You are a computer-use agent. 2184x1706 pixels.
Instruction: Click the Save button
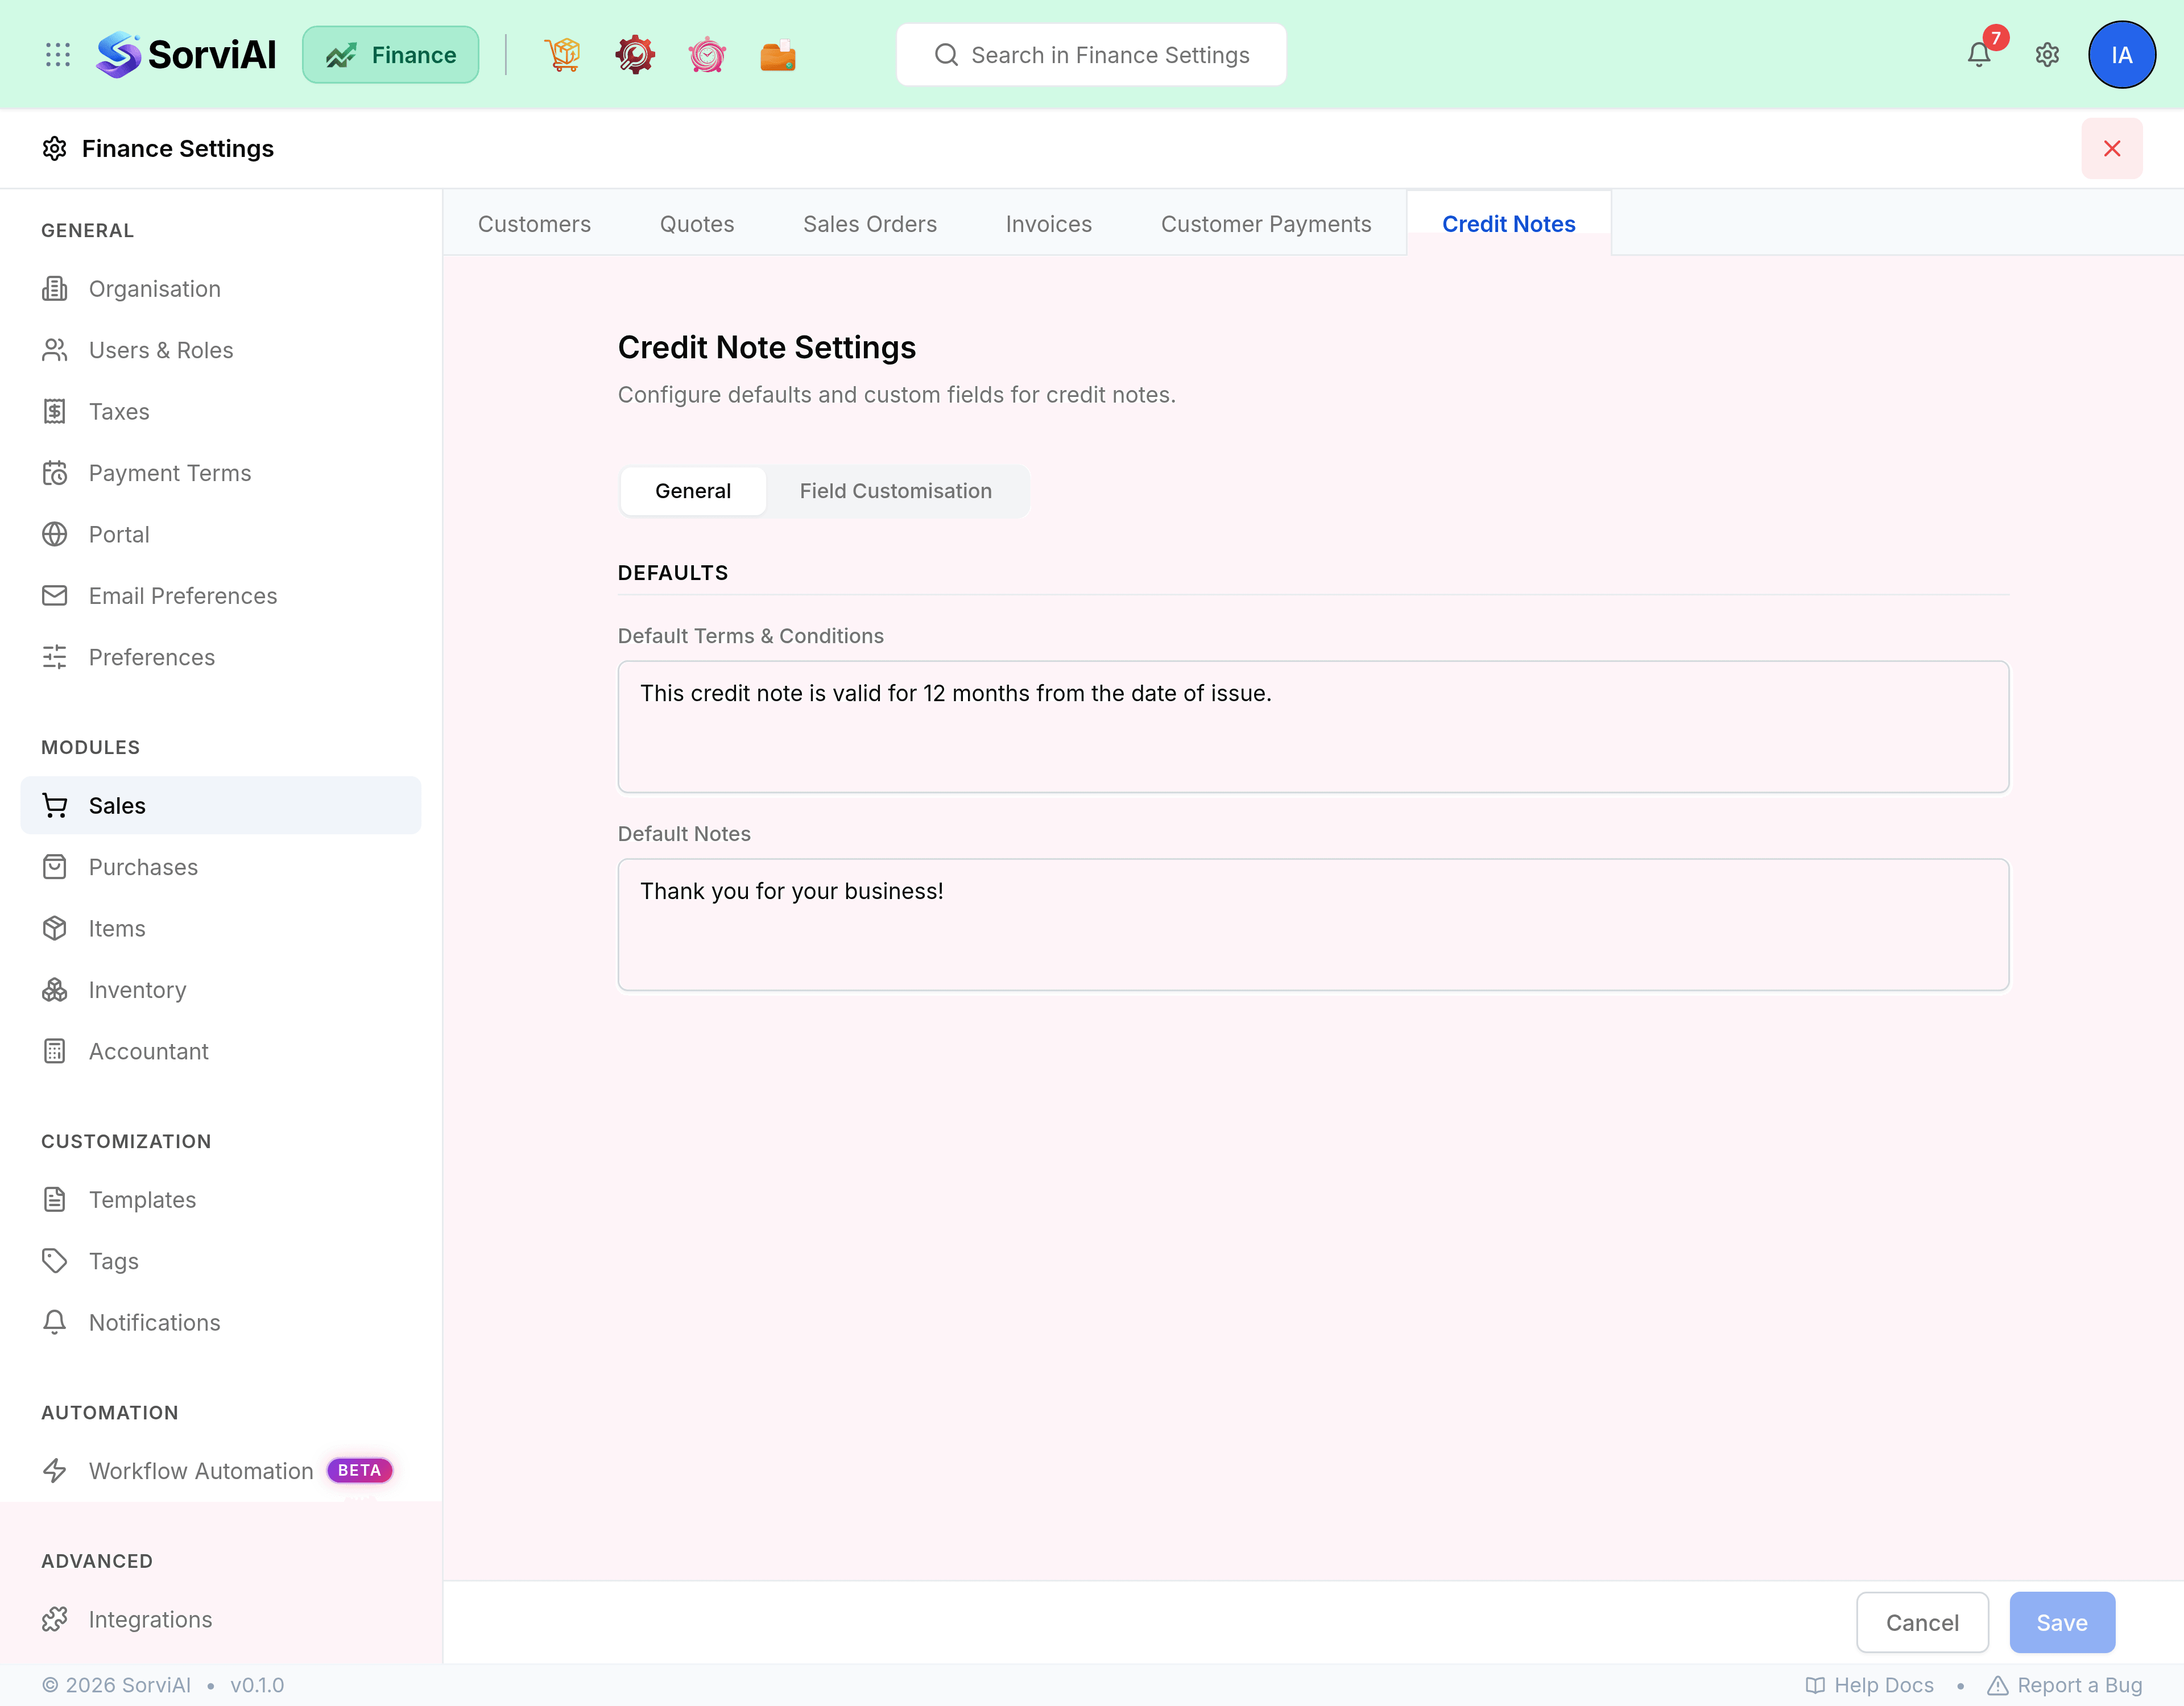2062,1622
